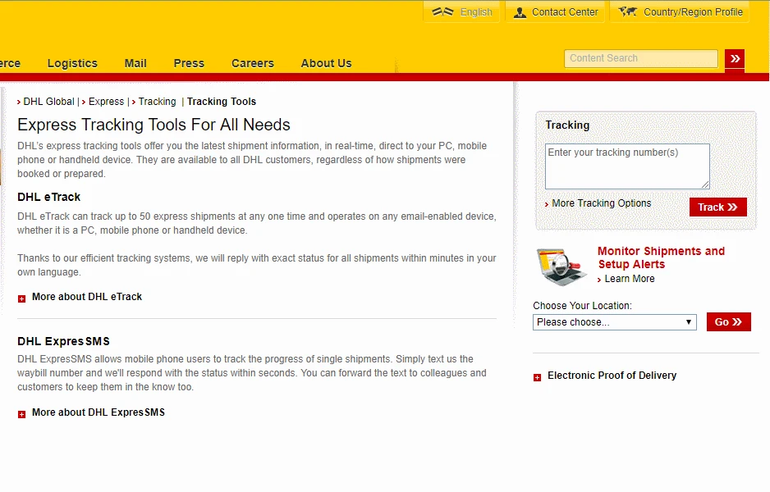Open the Choose Your Location dropdown

point(615,322)
